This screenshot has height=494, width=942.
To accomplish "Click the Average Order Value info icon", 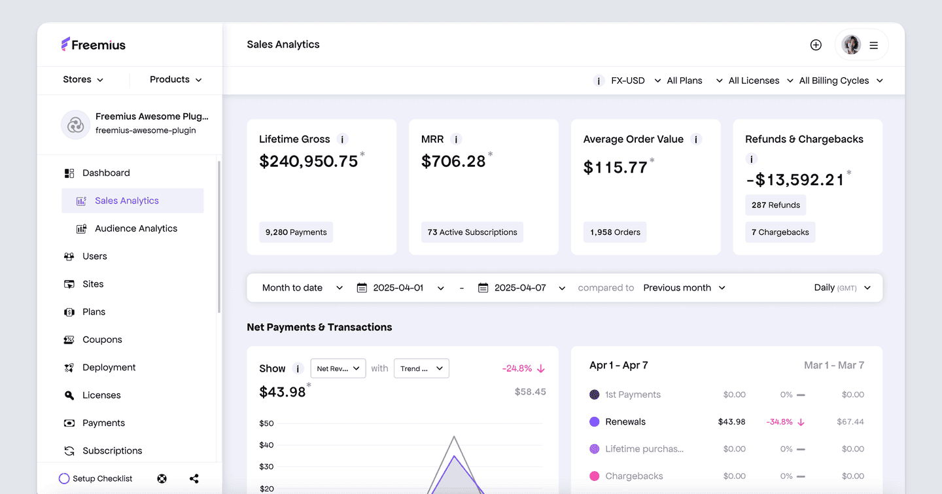I will coord(696,139).
